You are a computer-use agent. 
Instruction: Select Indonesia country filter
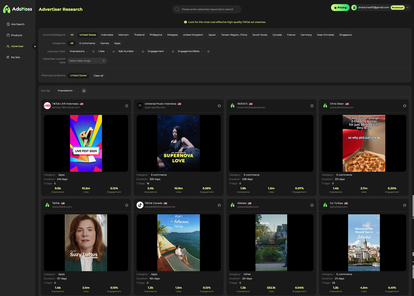(107, 35)
